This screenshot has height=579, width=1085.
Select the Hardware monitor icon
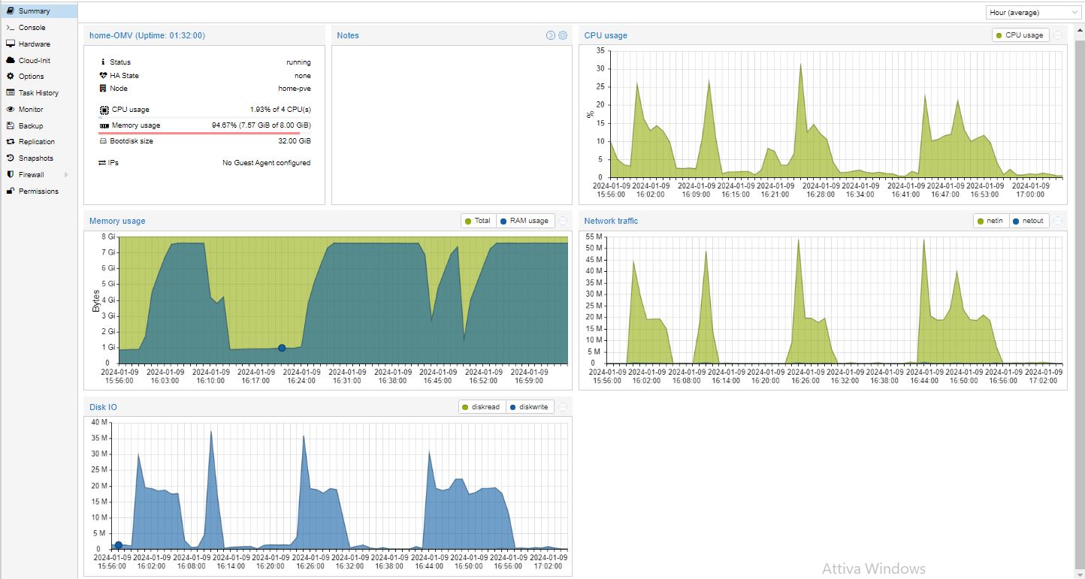pos(11,44)
